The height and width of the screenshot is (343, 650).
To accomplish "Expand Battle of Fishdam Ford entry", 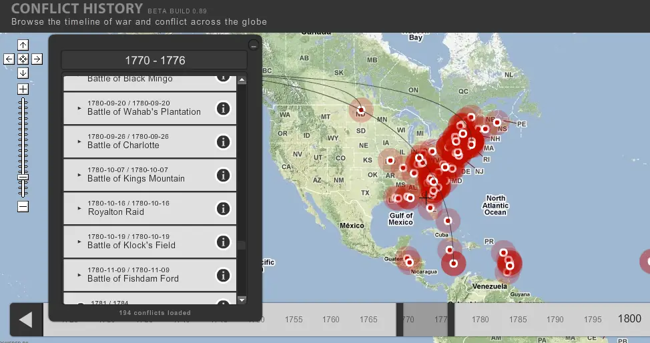I will pyautogui.click(x=79, y=275).
